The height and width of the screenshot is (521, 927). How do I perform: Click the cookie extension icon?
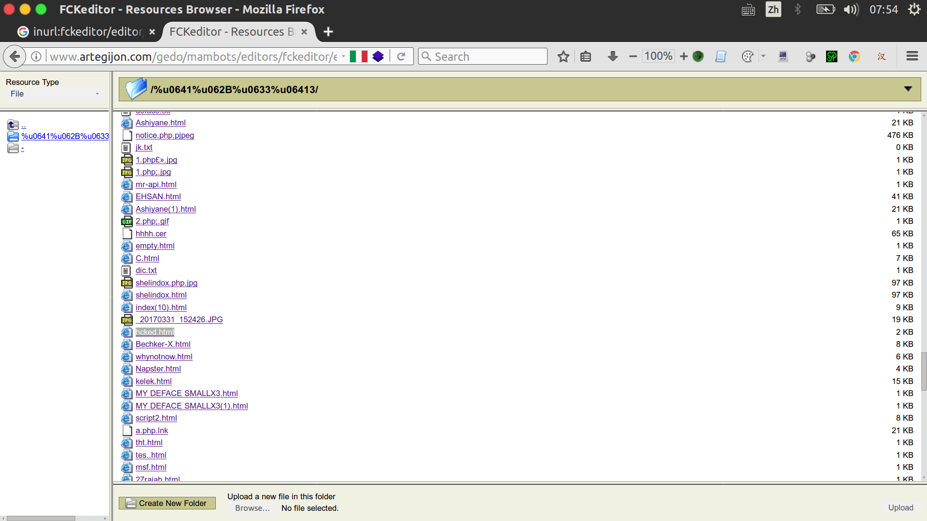pos(747,57)
